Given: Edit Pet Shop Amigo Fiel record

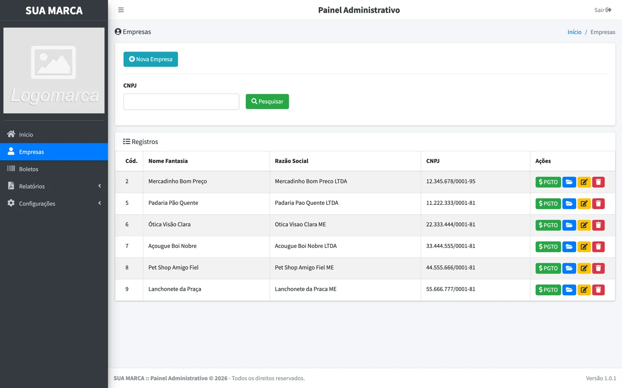Looking at the screenshot, I should coord(584,268).
